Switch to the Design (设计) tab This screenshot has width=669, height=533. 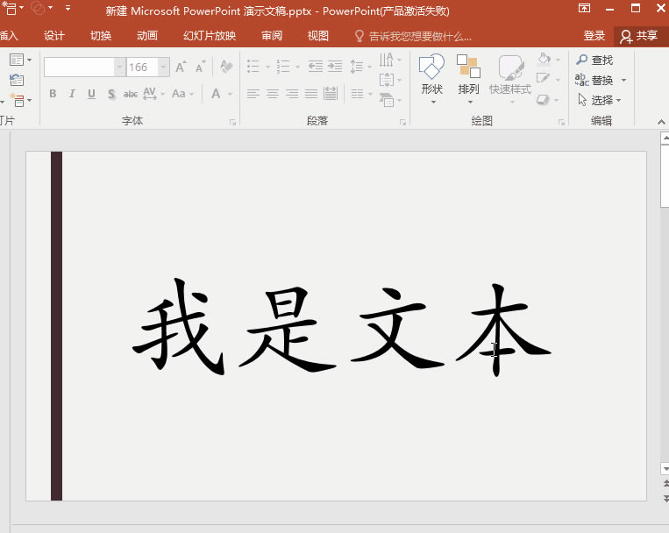pyautogui.click(x=54, y=36)
